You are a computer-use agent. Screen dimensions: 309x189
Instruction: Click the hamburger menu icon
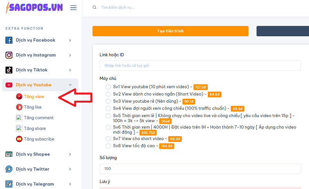[73, 8]
